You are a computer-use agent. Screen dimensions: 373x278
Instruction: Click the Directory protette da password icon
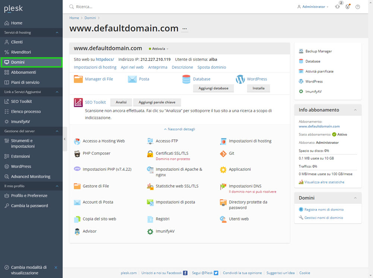[x=223, y=203]
